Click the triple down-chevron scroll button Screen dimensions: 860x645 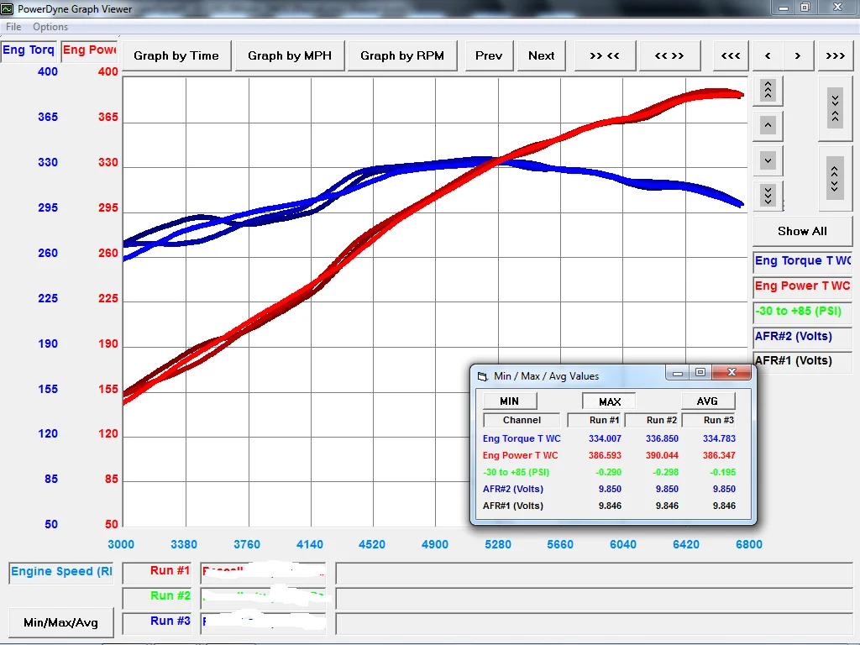coord(768,195)
